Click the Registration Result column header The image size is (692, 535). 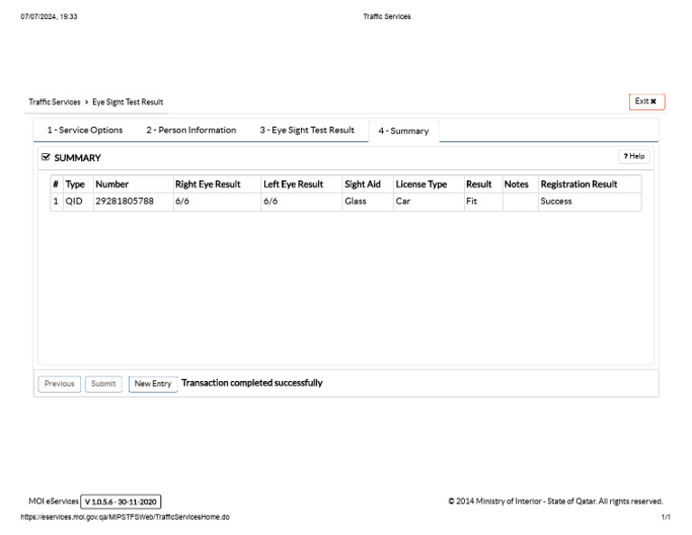[578, 185]
